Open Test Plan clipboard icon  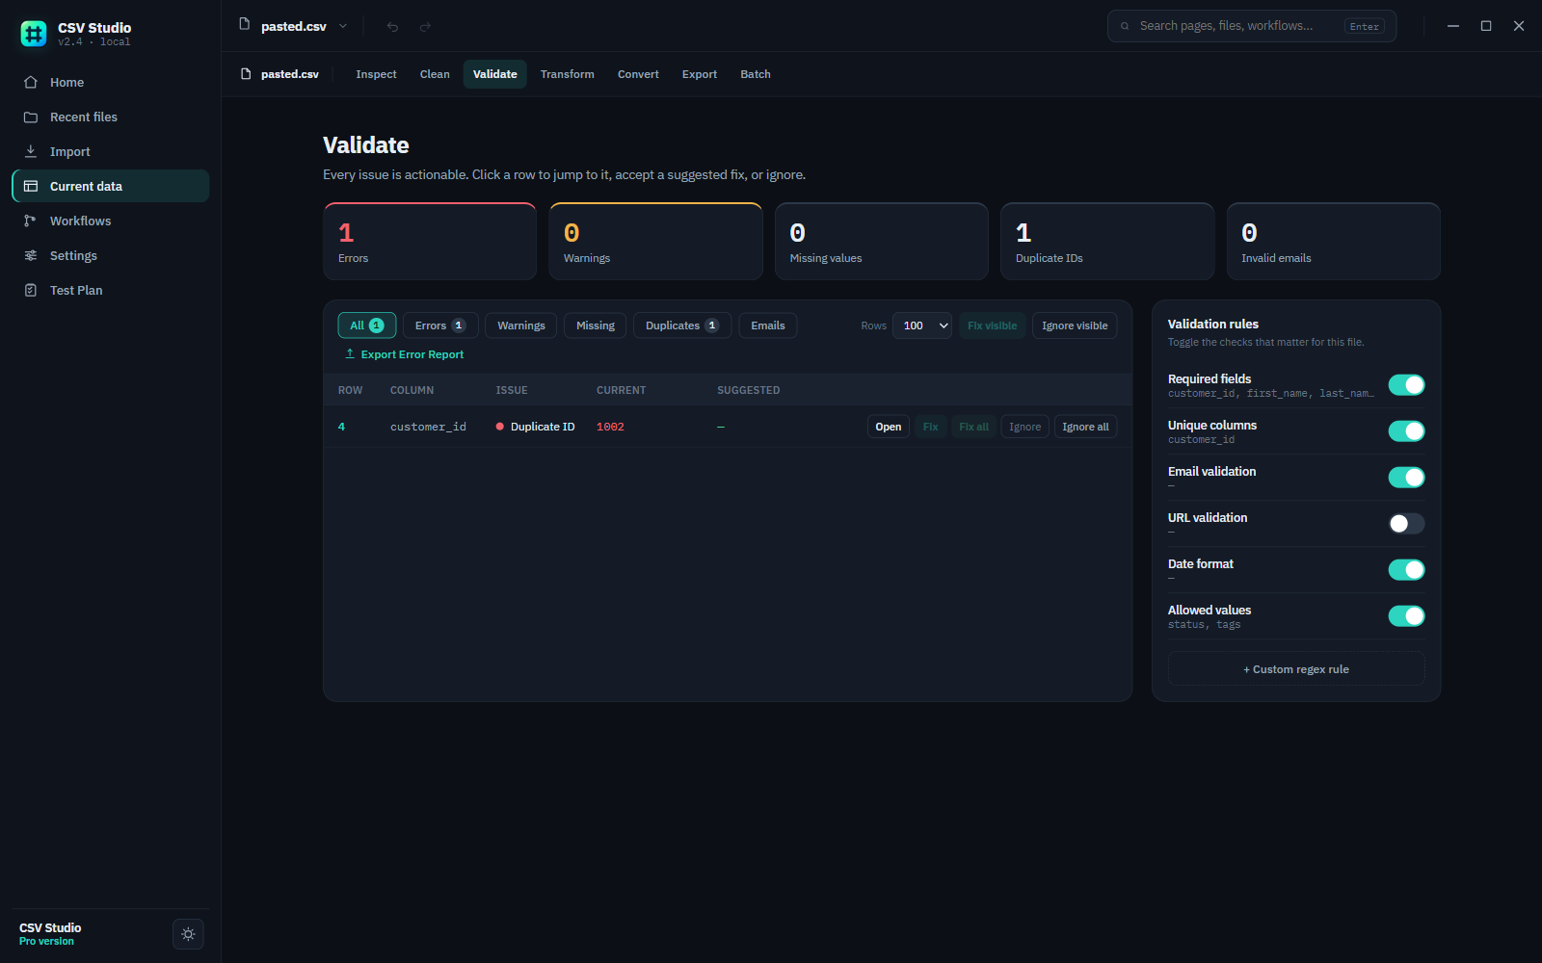coord(31,290)
